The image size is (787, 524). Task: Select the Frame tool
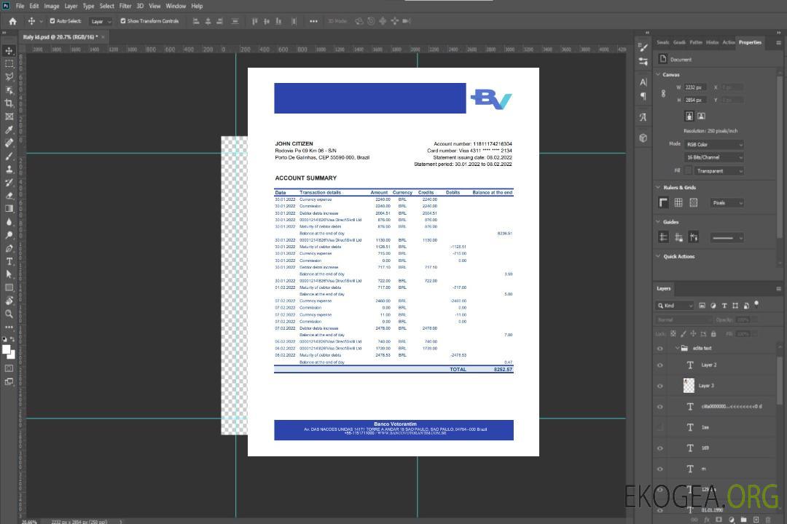pyautogui.click(x=9, y=116)
